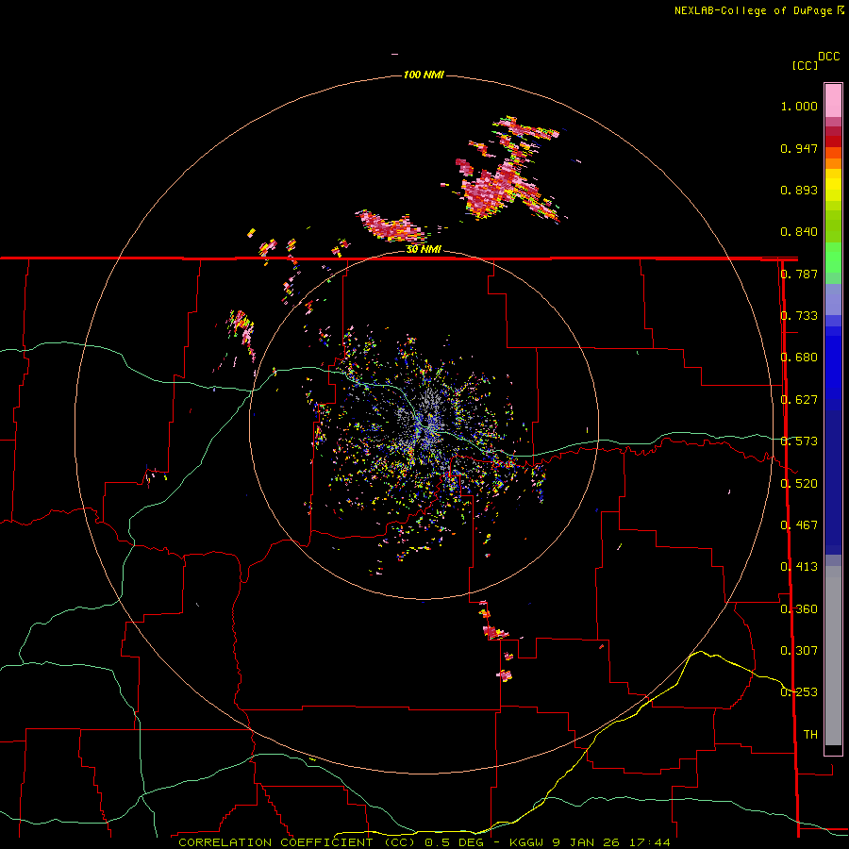The width and height of the screenshot is (849, 849).
Task: Click the 0.947 legend value
Action: tap(799, 148)
